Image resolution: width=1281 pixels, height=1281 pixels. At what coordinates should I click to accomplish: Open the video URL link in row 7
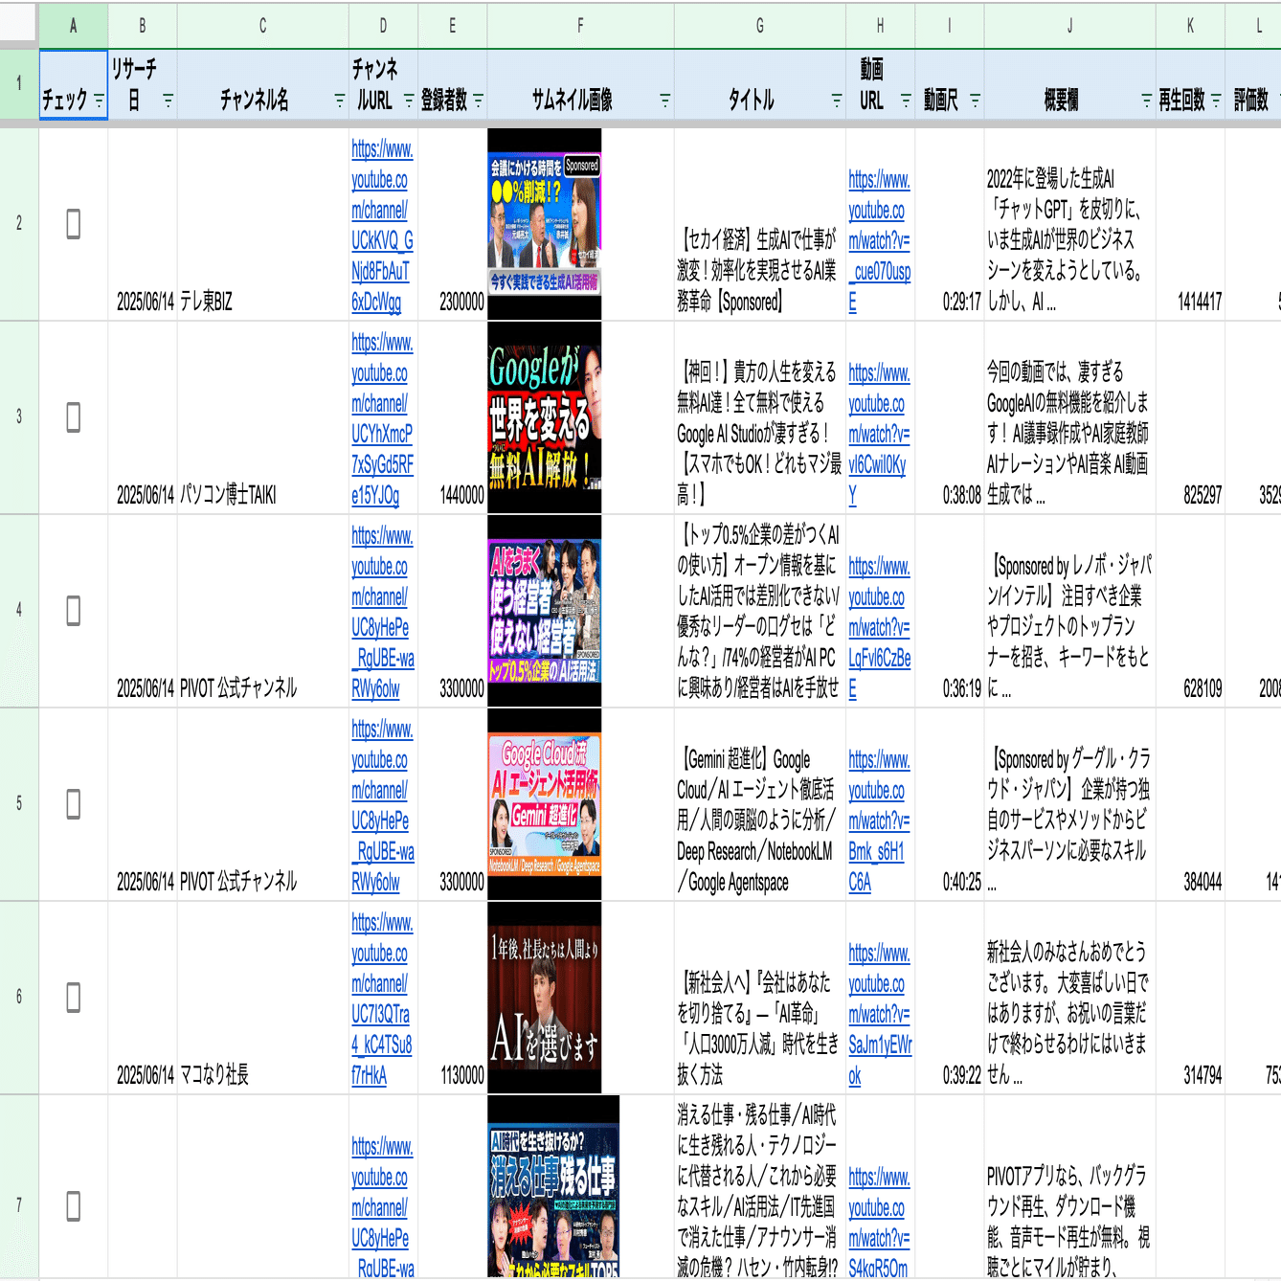(880, 1223)
